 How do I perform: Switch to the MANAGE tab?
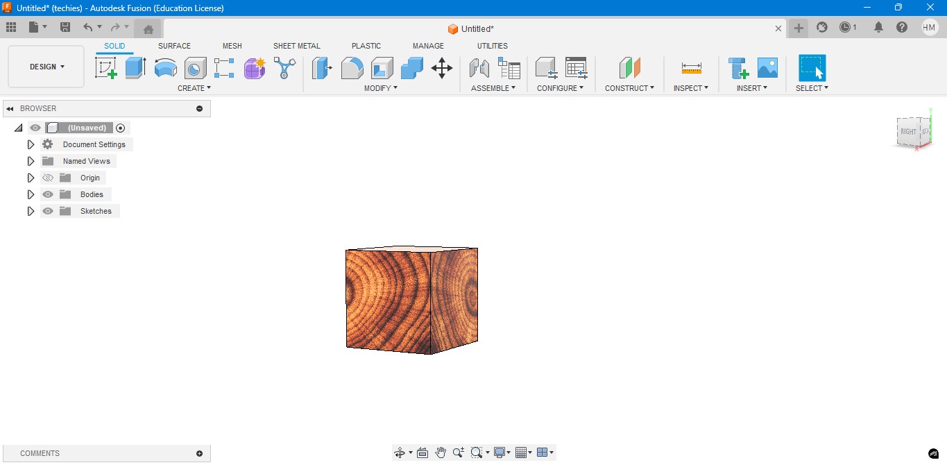[x=428, y=46]
